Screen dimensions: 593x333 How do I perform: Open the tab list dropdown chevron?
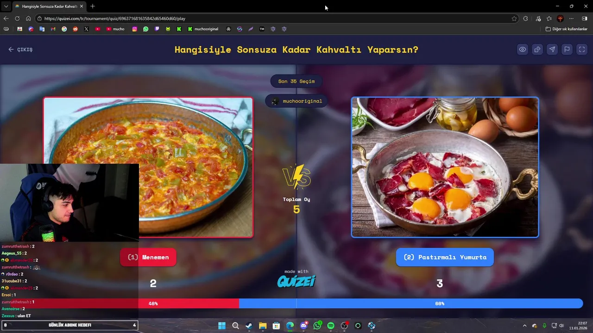click(x=6, y=6)
